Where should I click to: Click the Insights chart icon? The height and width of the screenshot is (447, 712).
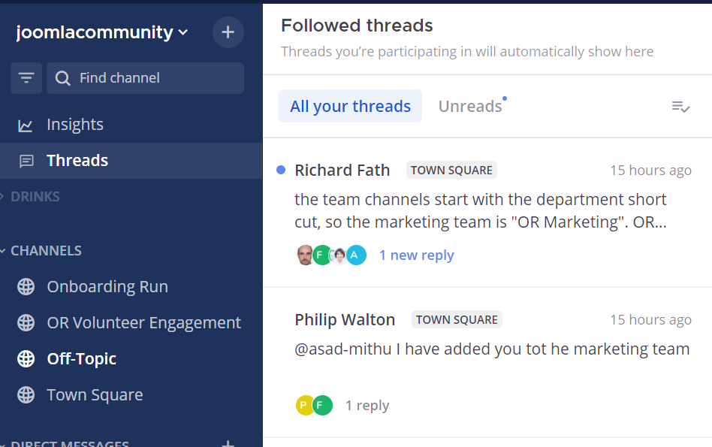coord(26,125)
